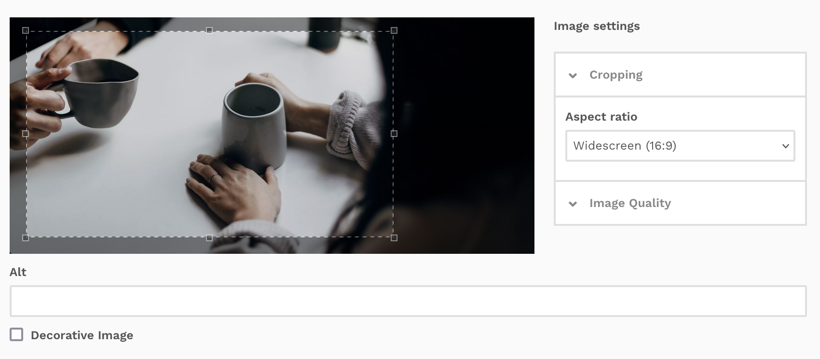Image resolution: width=820 pixels, height=359 pixels.
Task: Click the bottom-left crop corner handle
Action: [26, 238]
